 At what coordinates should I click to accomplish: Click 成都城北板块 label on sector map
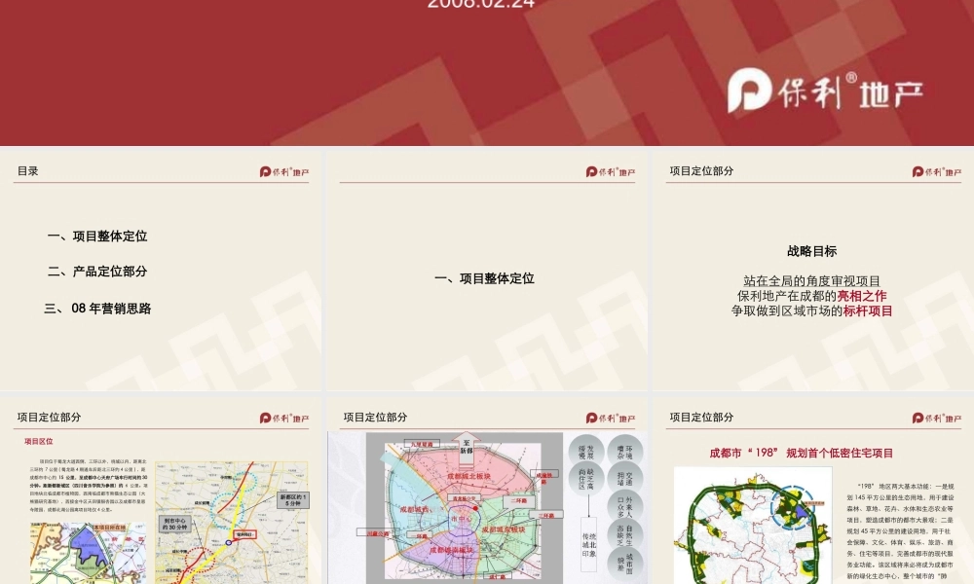469,477
